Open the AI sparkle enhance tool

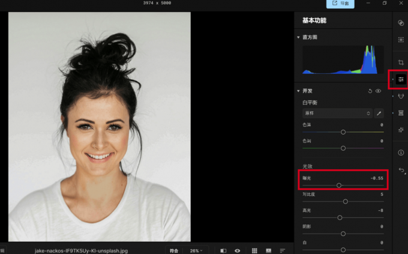[x=401, y=130]
